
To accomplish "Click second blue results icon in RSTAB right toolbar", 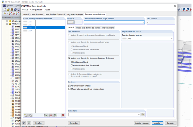I will pos(188,9).
